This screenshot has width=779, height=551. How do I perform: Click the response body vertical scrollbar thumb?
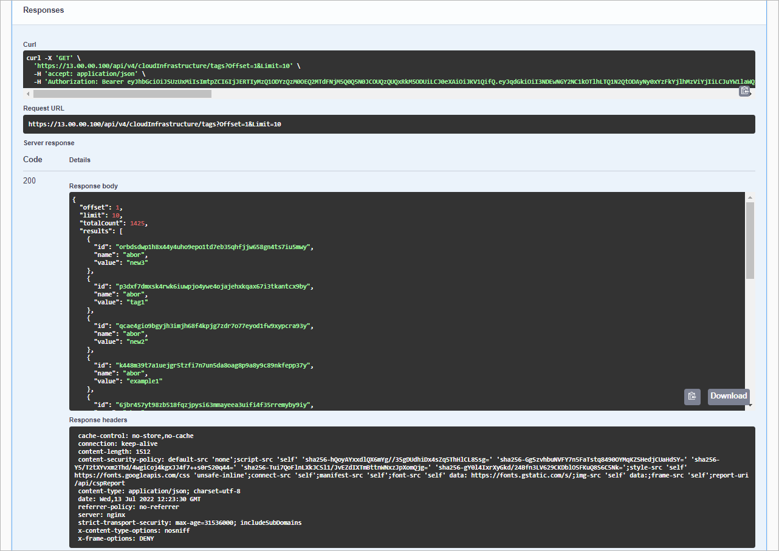pos(750,241)
